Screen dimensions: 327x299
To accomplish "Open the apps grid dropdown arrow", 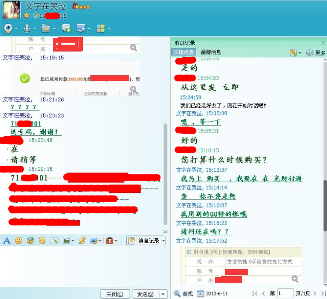I will coord(109,29).
